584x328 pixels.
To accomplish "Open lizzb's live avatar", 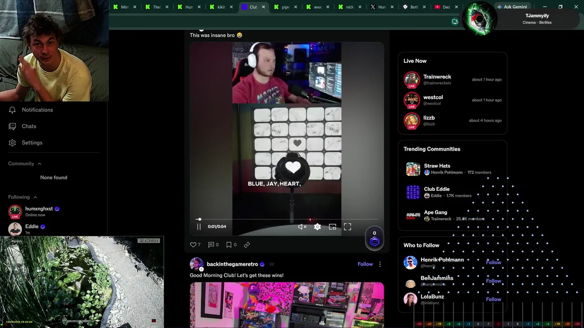I will click(412, 121).
